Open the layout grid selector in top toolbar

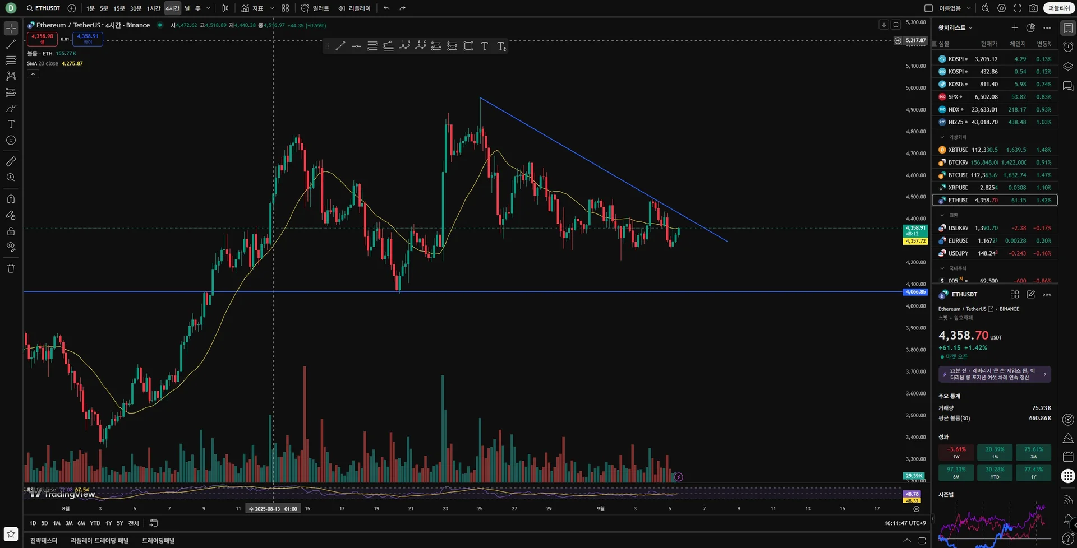[x=286, y=8]
